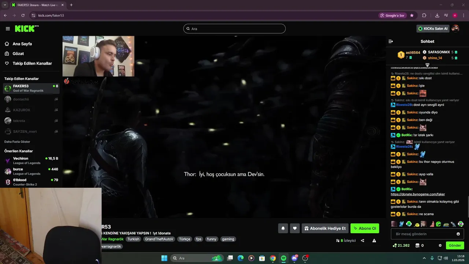The height and width of the screenshot is (264, 469).
Task: Open OBS Studio from taskbar
Action: point(305,258)
